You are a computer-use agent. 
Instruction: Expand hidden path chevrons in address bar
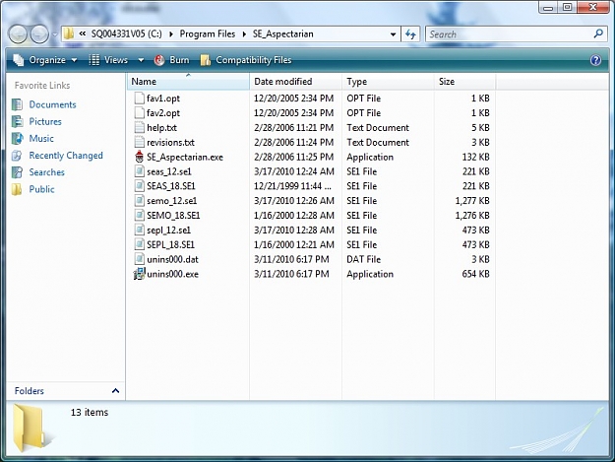(83, 33)
